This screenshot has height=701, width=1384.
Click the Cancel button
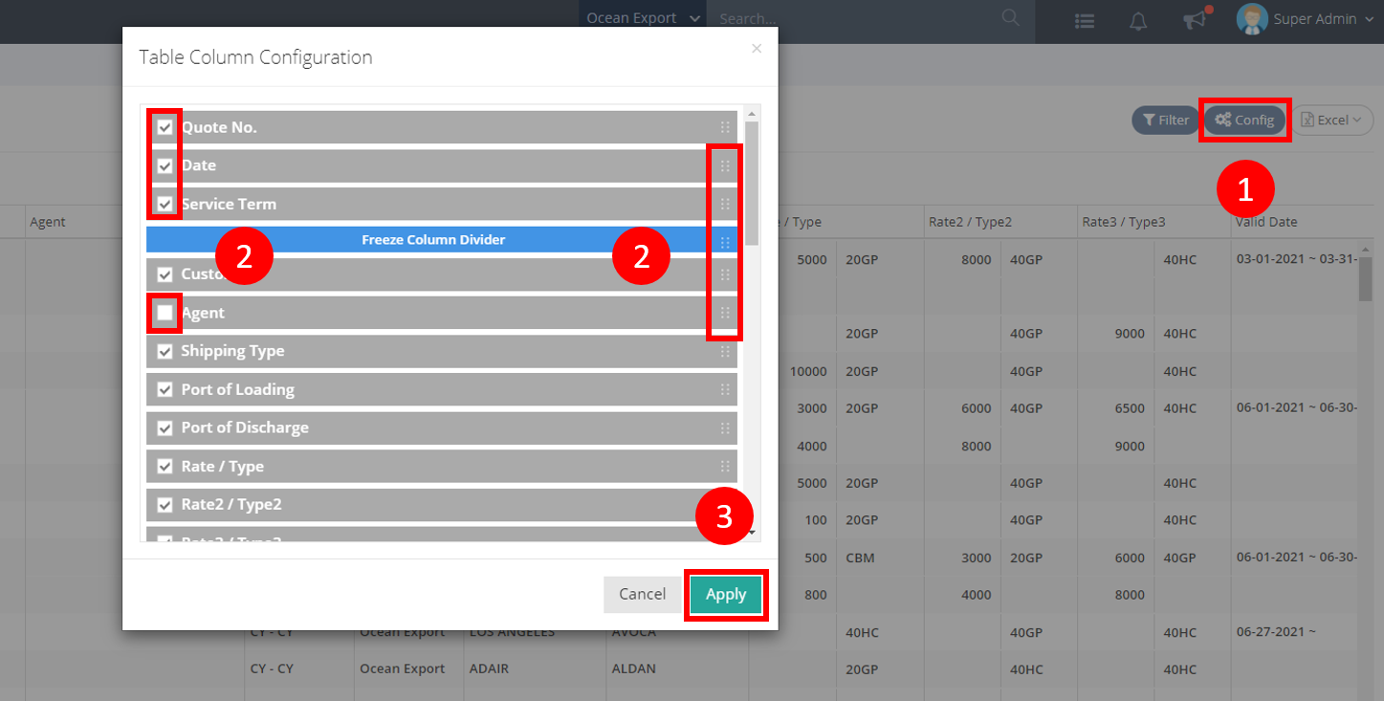pos(642,594)
